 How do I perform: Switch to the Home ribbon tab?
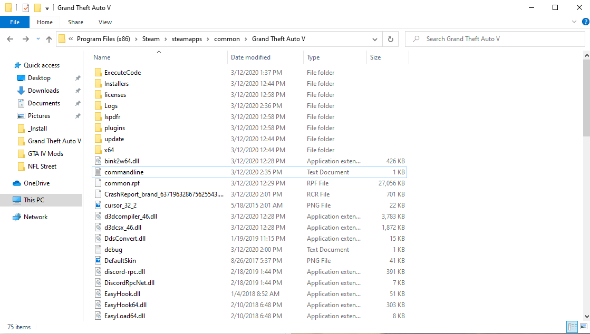pyautogui.click(x=45, y=22)
